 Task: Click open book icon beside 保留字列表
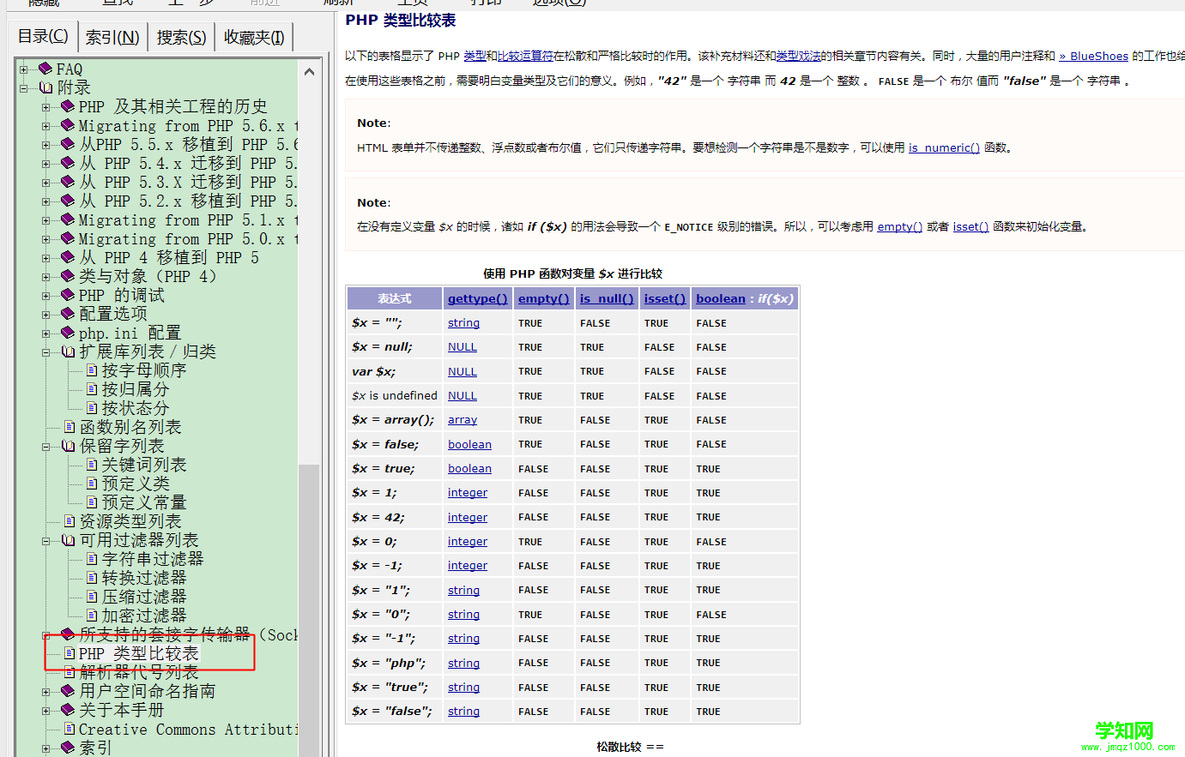click(69, 446)
